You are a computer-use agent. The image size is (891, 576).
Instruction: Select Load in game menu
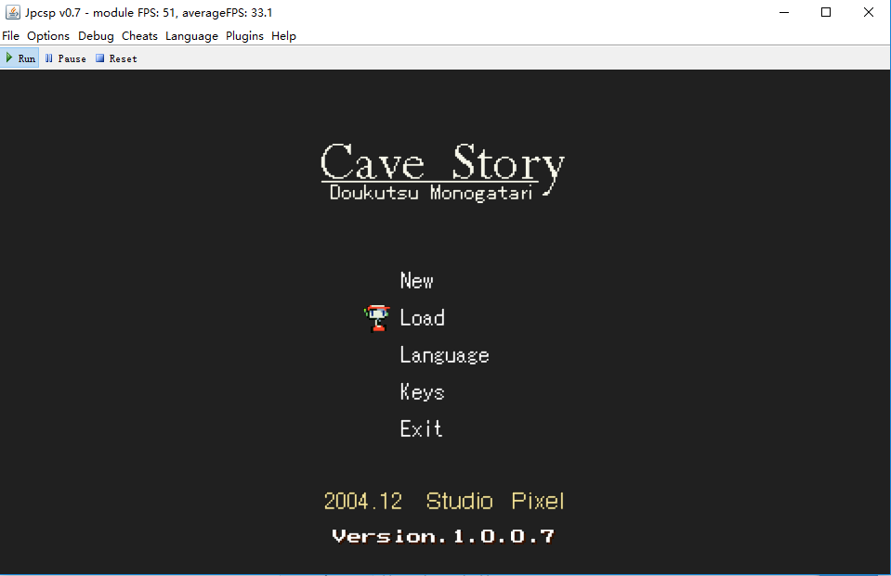pos(422,318)
